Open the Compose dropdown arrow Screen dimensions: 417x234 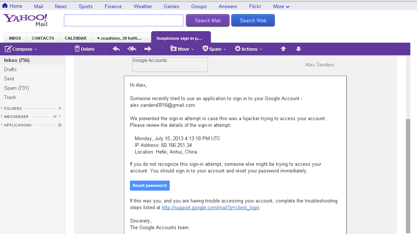pos(36,50)
